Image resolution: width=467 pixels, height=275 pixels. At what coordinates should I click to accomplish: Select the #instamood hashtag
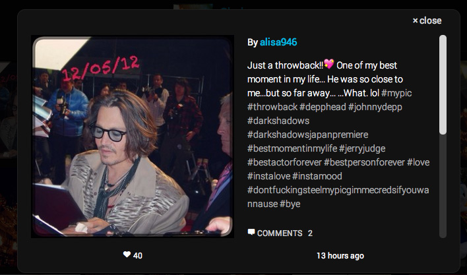coord(317,176)
